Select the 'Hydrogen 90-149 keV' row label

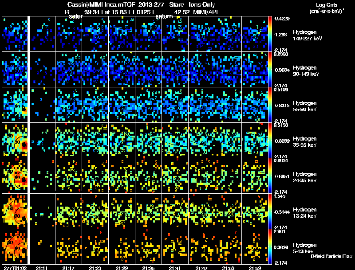point(306,71)
